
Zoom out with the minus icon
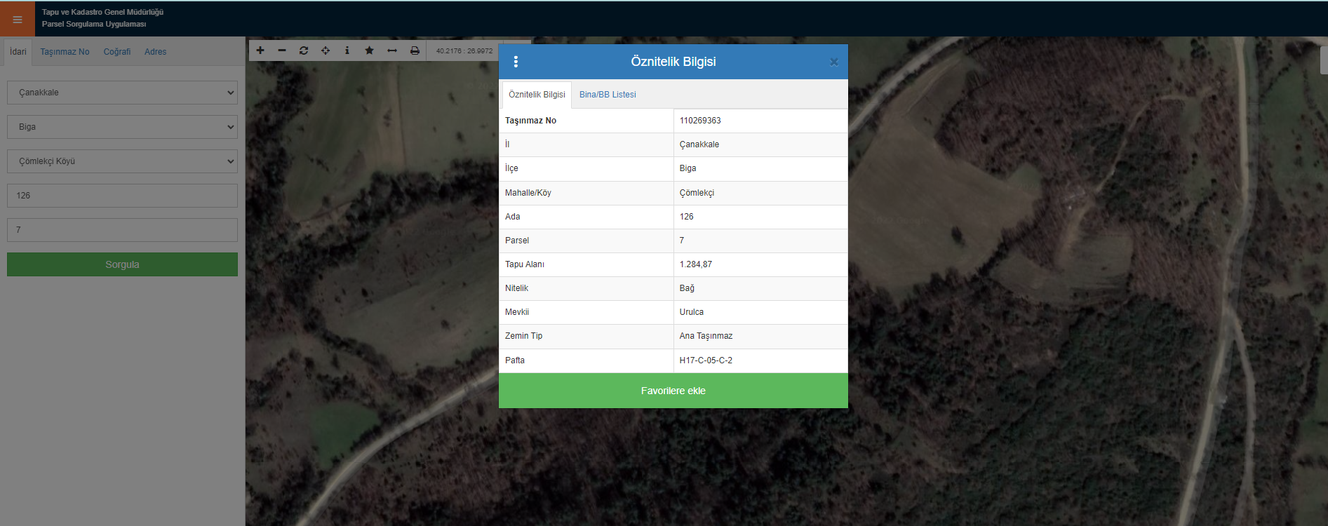pos(282,50)
